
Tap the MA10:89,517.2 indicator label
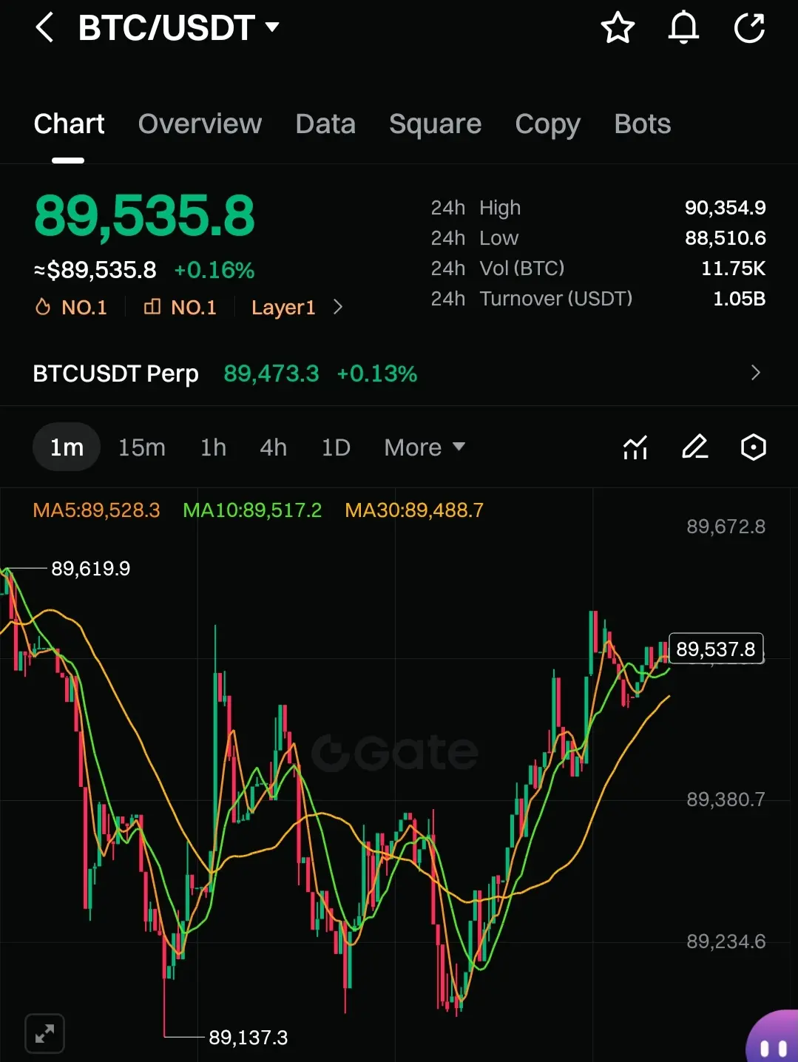coord(252,510)
